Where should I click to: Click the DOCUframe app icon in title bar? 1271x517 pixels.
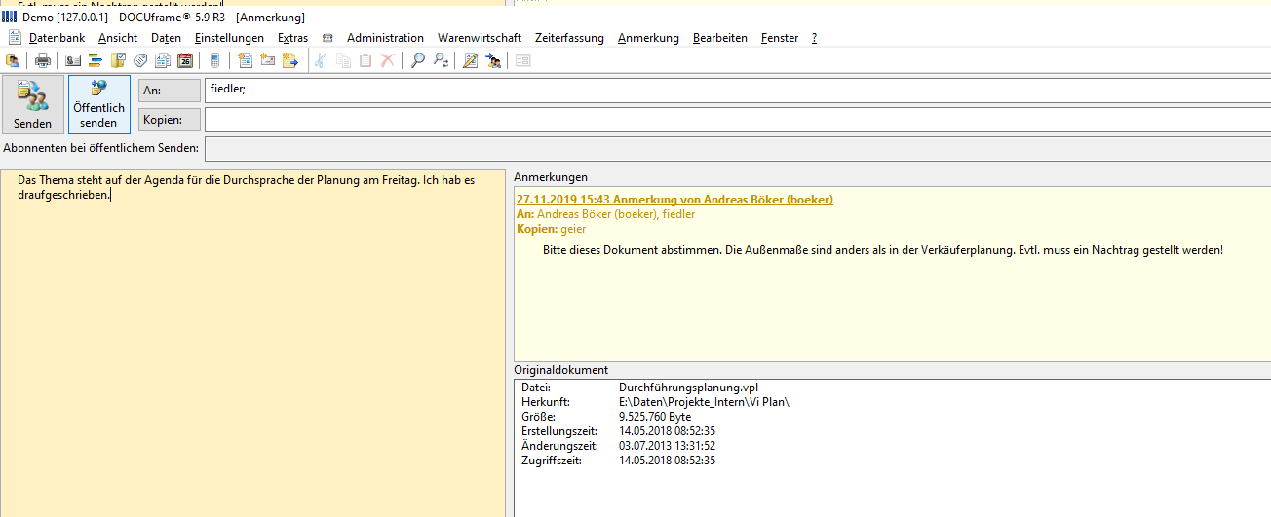(9, 18)
